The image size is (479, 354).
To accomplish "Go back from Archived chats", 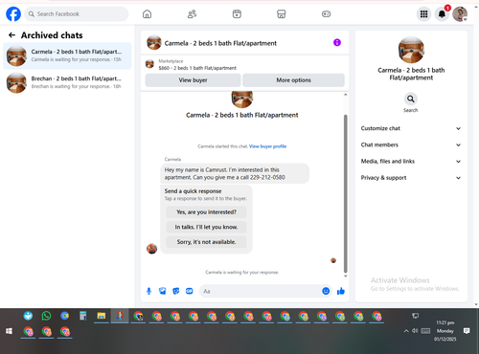I will [11, 35].
